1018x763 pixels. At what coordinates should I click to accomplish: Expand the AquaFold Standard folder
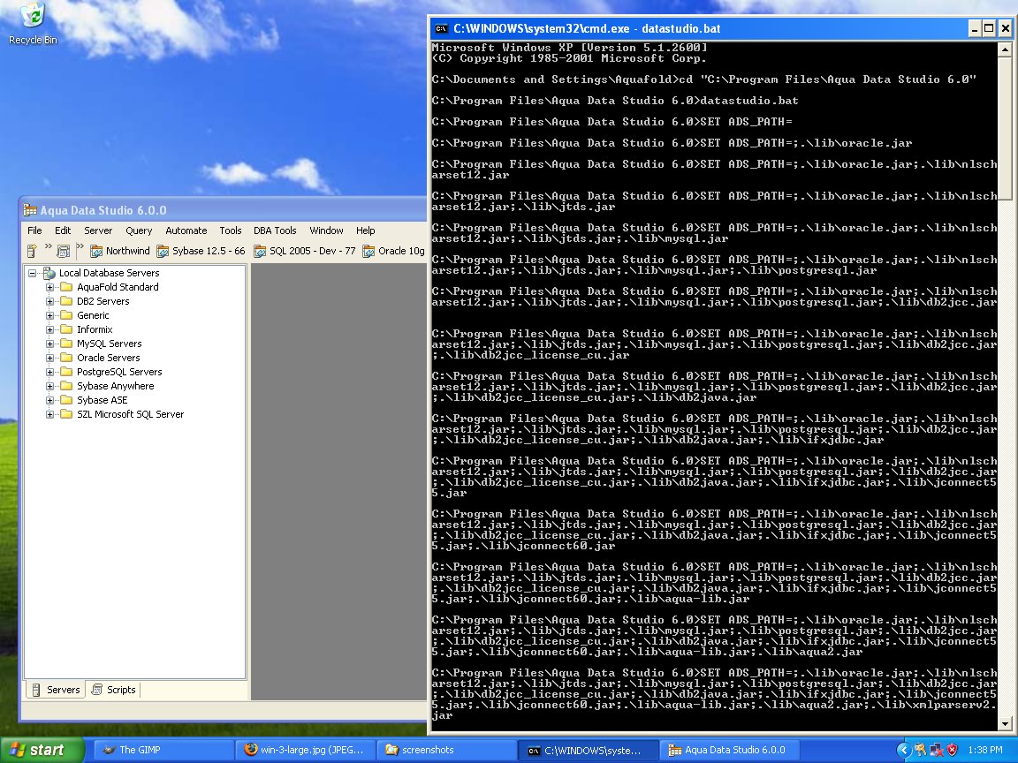pos(50,287)
